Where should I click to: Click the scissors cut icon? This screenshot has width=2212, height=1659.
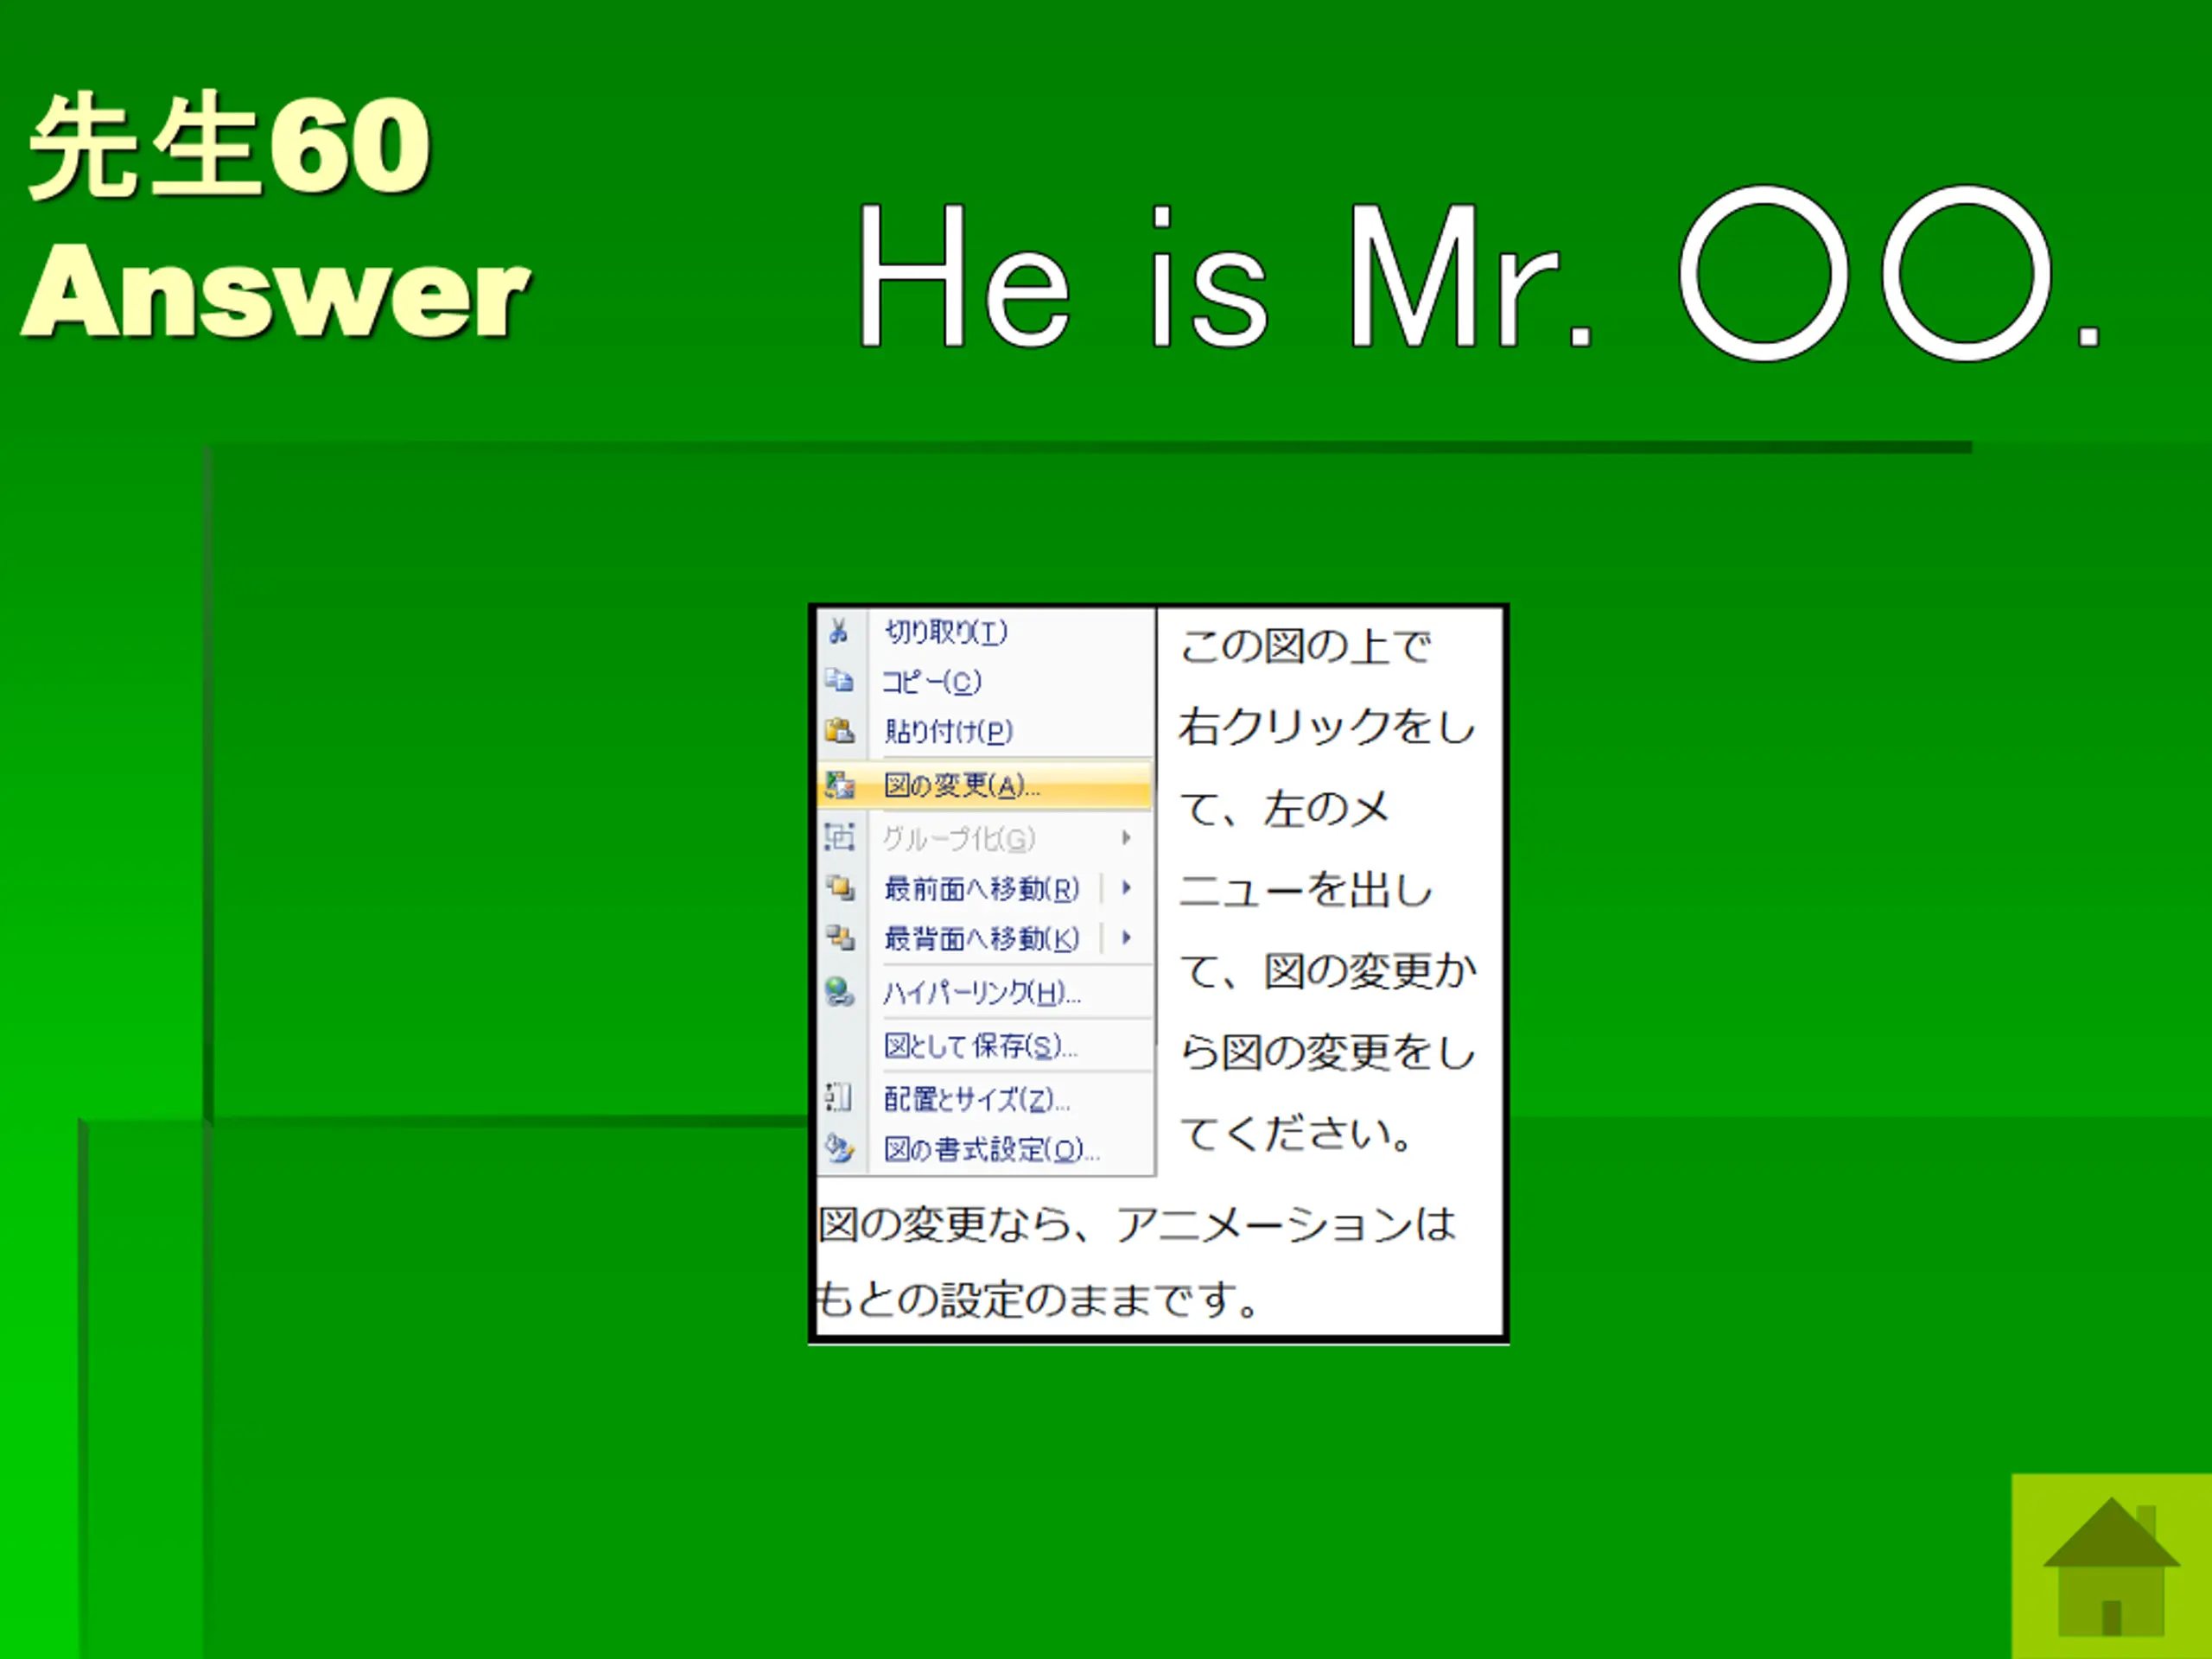(x=839, y=631)
